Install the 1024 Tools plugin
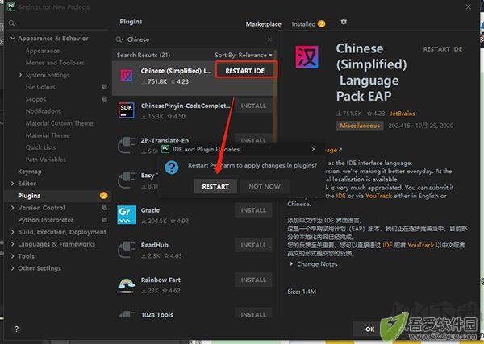 point(253,313)
